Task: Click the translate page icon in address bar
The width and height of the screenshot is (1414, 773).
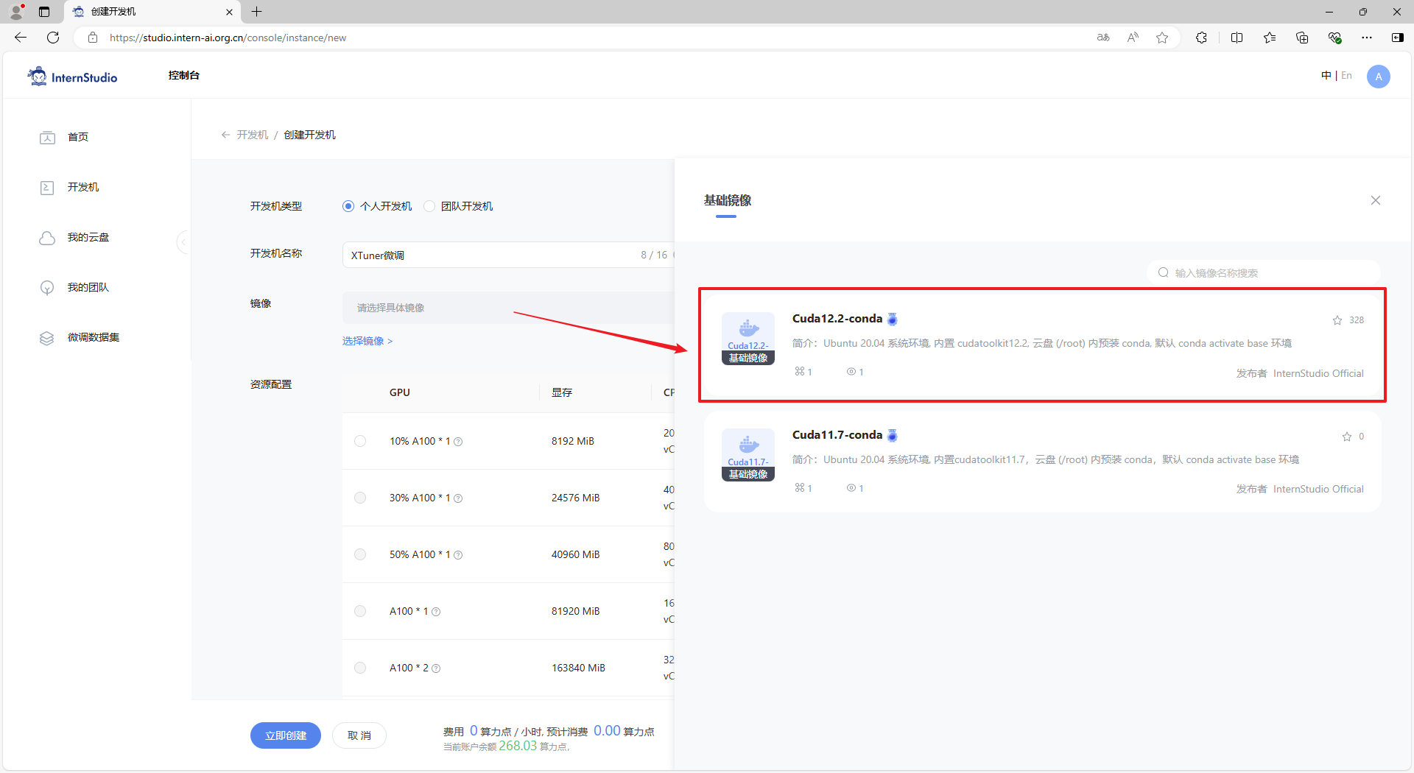Action: point(1103,38)
